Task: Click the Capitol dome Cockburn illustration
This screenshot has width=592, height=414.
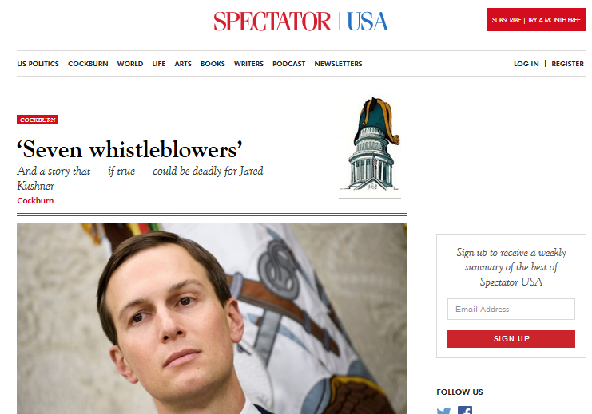Action: click(x=370, y=144)
